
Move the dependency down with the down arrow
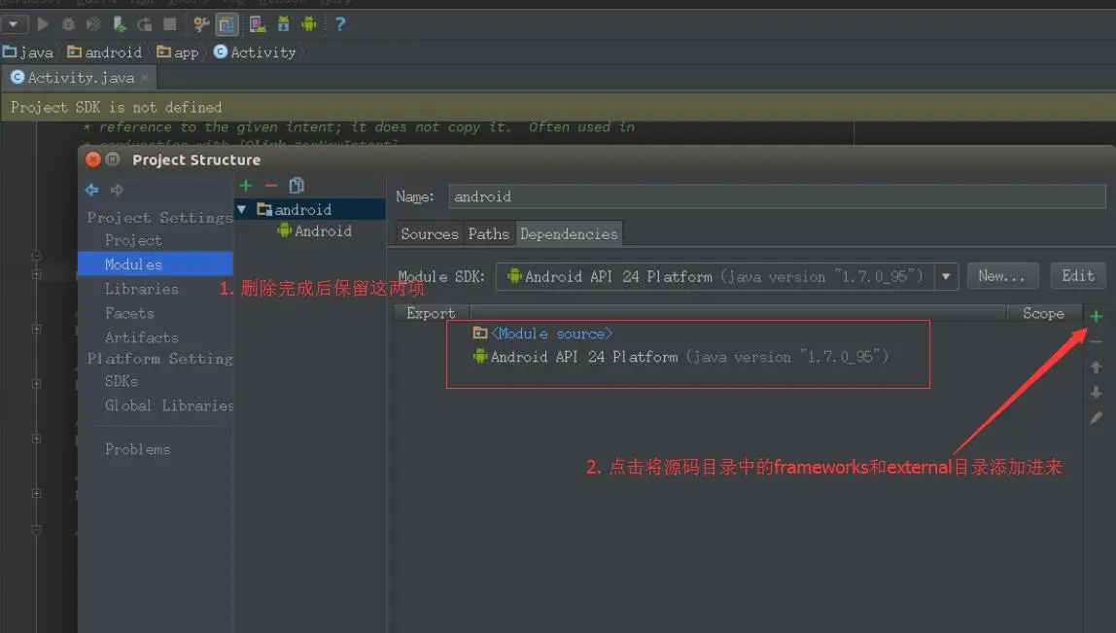point(1097,392)
